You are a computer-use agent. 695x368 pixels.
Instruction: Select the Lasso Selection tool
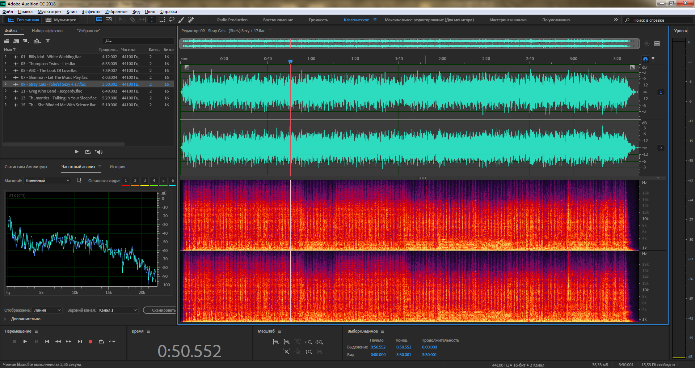pyautogui.click(x=172, y=20)
